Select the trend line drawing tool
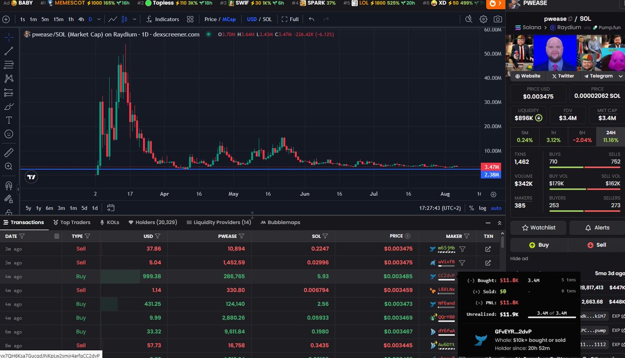Screen dimensions: 625x358 (x=9, y=51)
